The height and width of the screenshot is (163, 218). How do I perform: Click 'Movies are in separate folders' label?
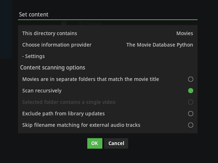pos(91,79)
